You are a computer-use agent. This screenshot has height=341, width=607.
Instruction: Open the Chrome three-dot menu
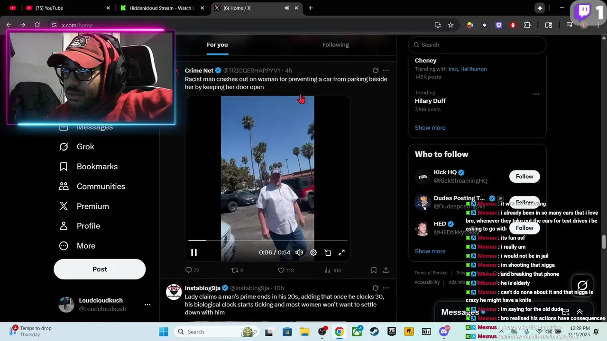[x=599, y=25]
